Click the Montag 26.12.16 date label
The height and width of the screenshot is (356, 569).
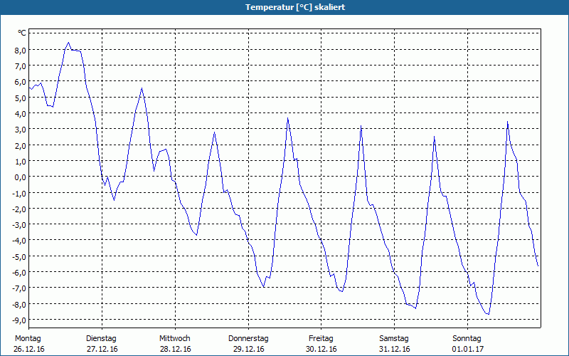pyautogui.click(x=29, y=344)
